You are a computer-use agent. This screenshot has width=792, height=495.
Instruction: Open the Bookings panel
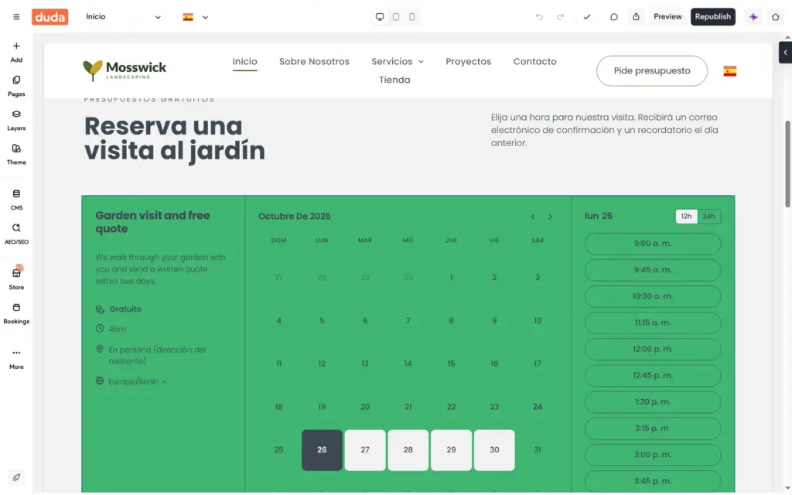pyautogui.click(x=16, y=314)
